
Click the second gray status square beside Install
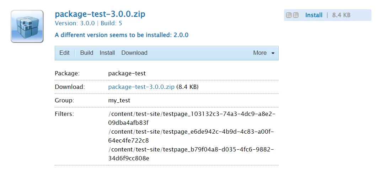296,15
